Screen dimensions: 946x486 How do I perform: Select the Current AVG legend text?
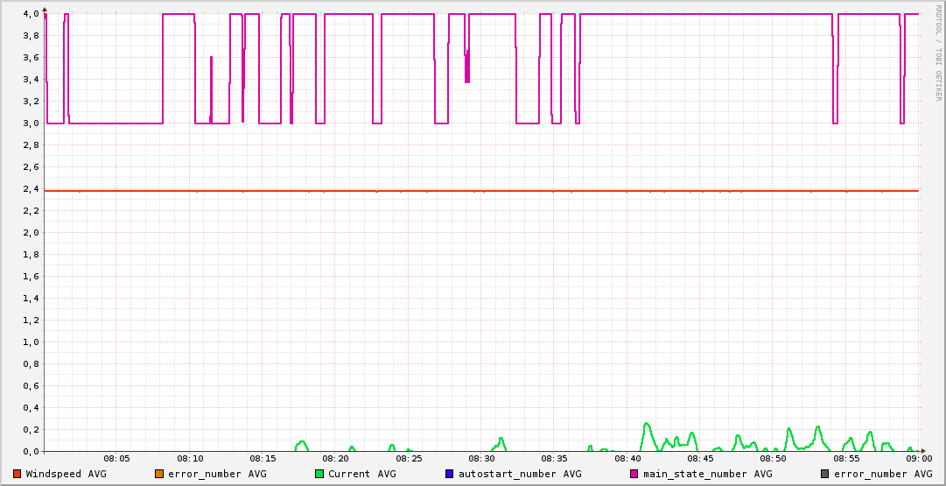click(x=361, y=474)
